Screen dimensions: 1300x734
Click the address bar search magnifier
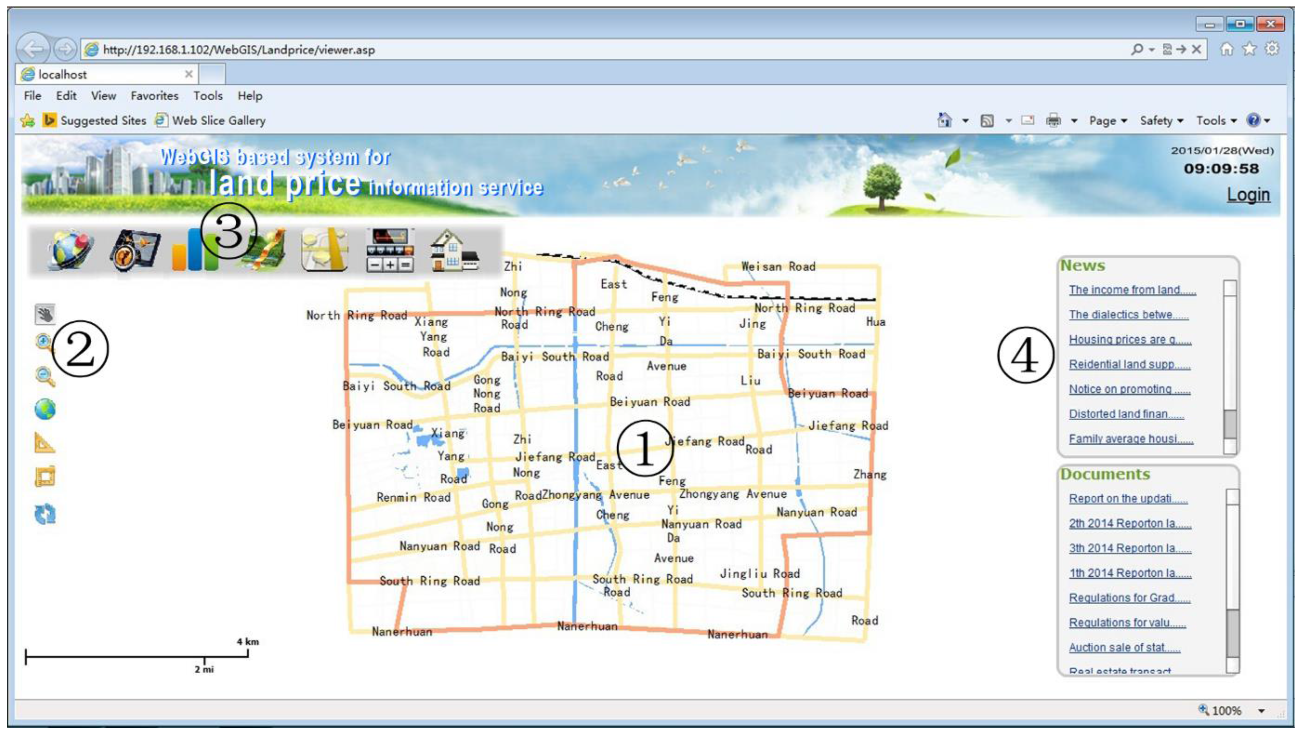pos(1136,49)
